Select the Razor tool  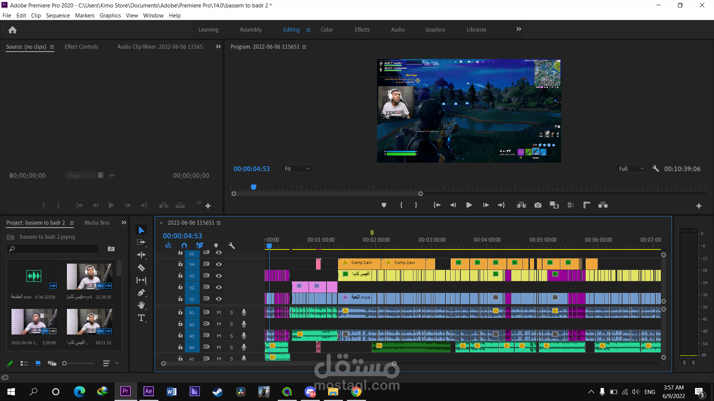[x=141, y=267]
